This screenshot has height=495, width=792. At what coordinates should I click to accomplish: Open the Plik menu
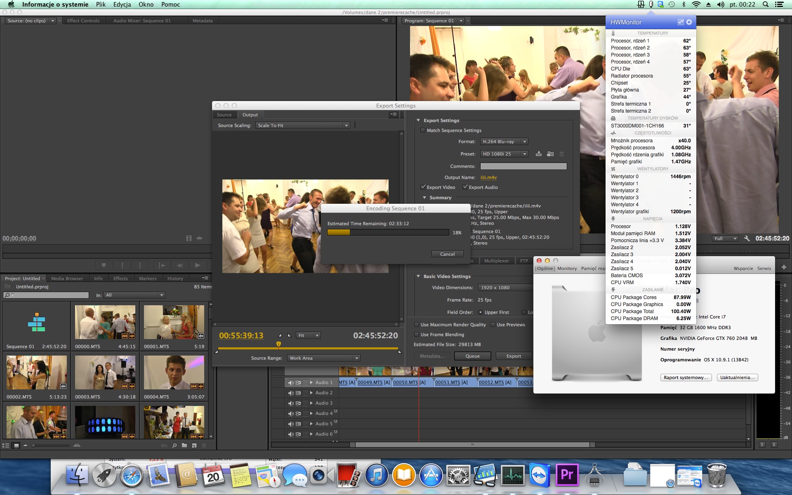point(101,5)
